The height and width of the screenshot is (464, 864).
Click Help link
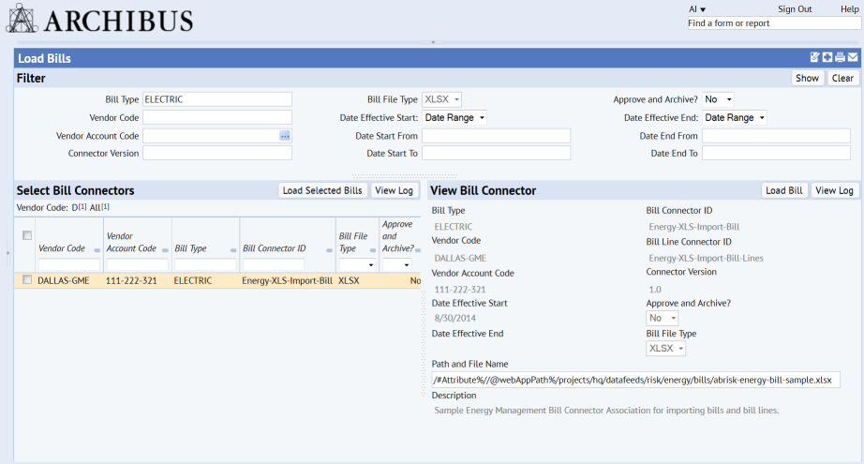(849, 8)
